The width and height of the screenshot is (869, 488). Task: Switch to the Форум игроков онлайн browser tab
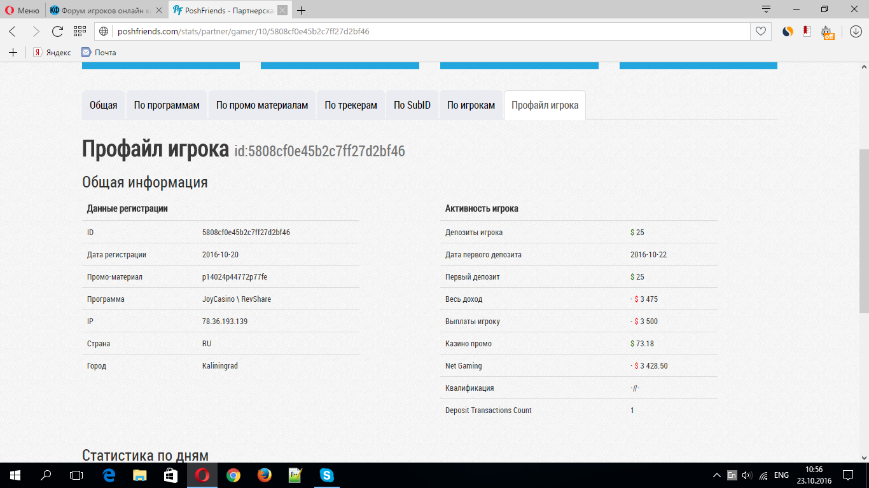click(105, 10)
